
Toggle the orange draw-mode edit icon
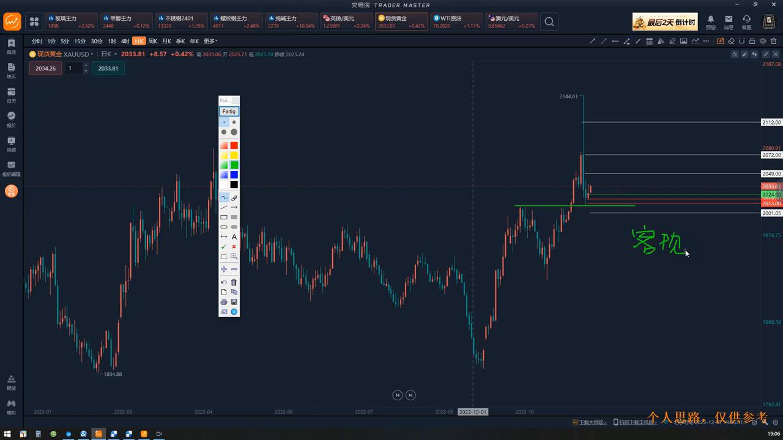click(720, 41)
